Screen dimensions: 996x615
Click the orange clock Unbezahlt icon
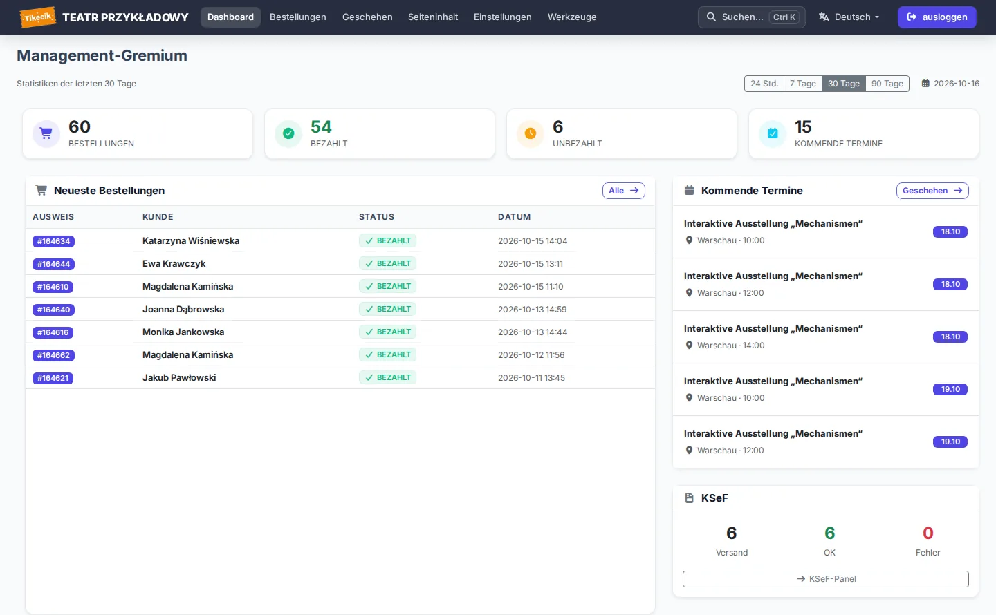click(x=531, y=134)
